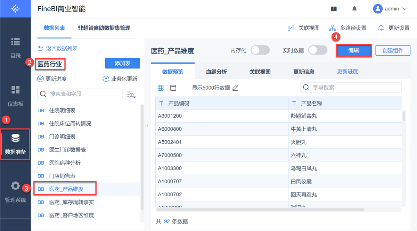Click the 添加表 button

point(122,63)
